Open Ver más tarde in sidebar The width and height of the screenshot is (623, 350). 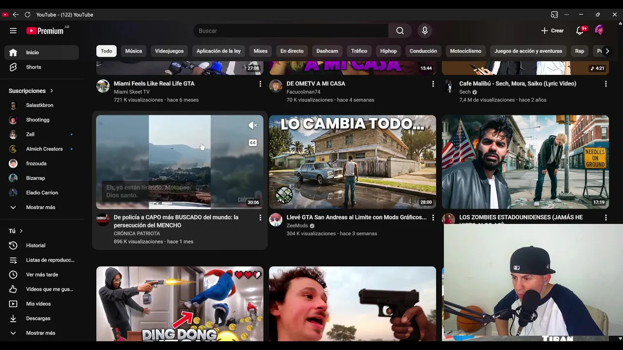coord(41,275)
